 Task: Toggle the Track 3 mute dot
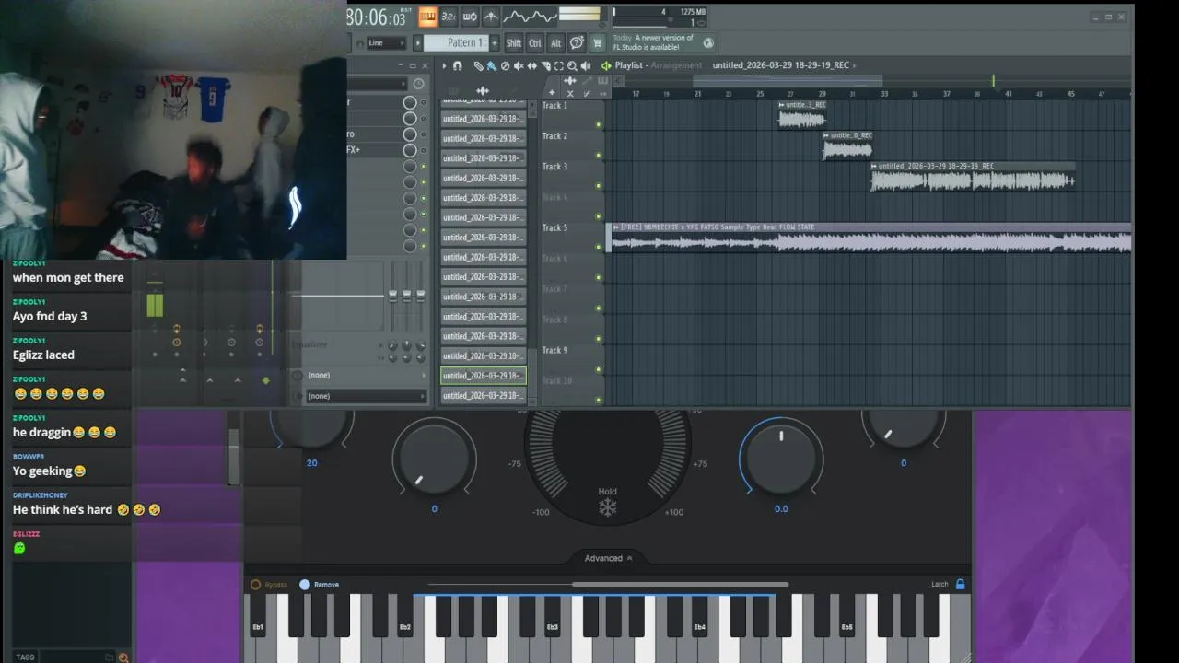click(599, 185)
